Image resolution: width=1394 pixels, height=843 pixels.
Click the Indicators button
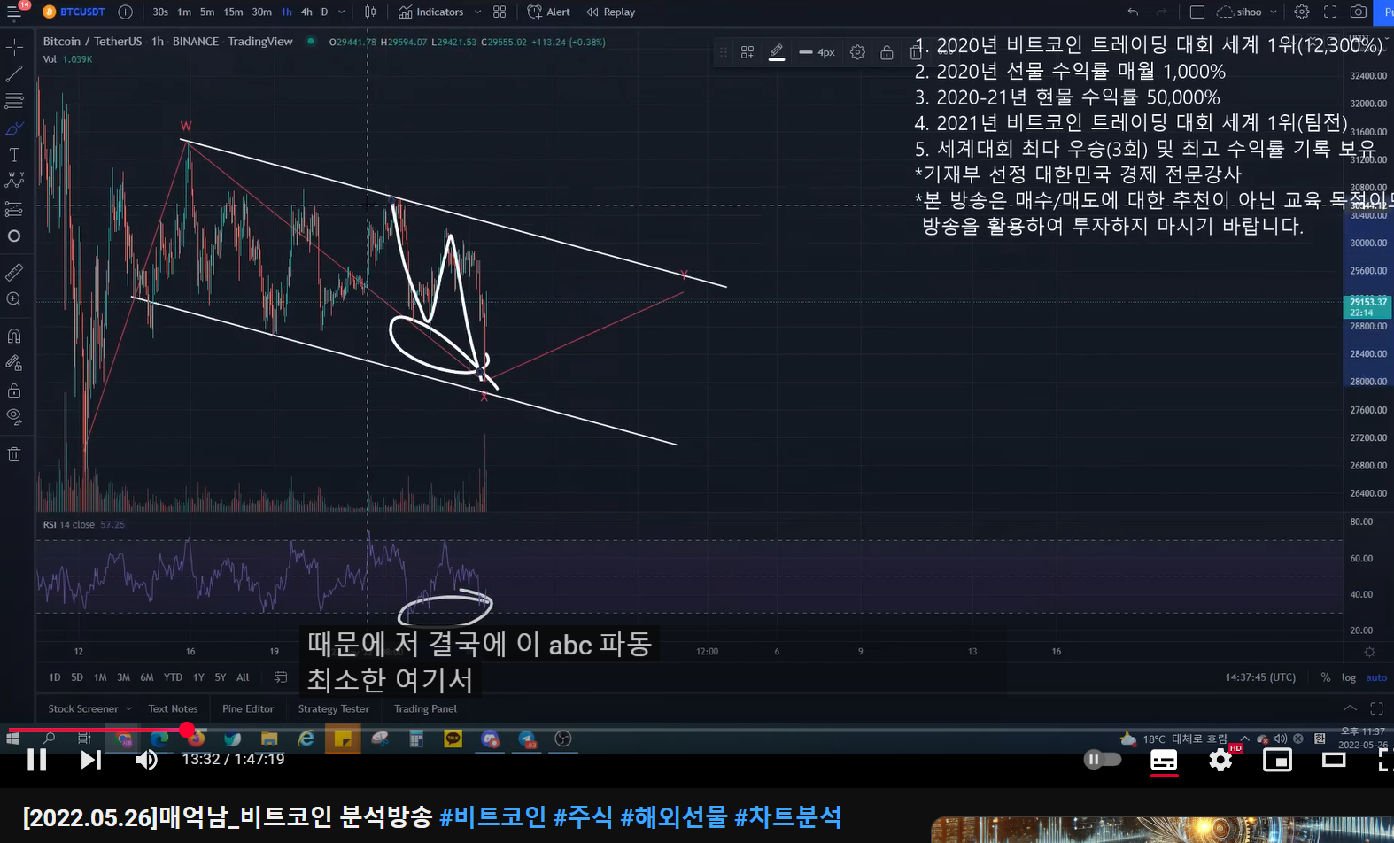pyautogui.click(x=431, y=12)
